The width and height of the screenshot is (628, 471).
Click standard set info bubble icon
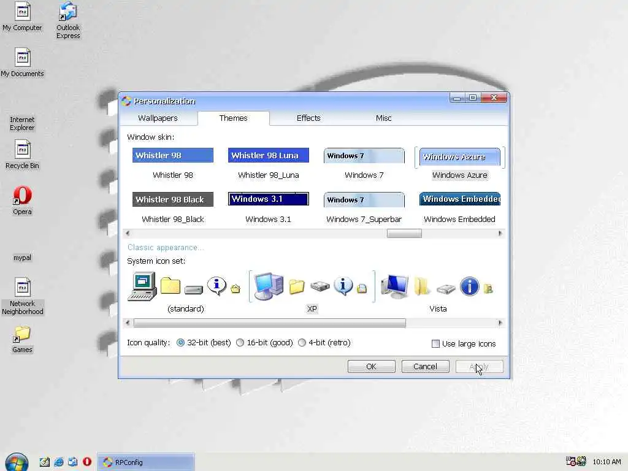point(216,286)
